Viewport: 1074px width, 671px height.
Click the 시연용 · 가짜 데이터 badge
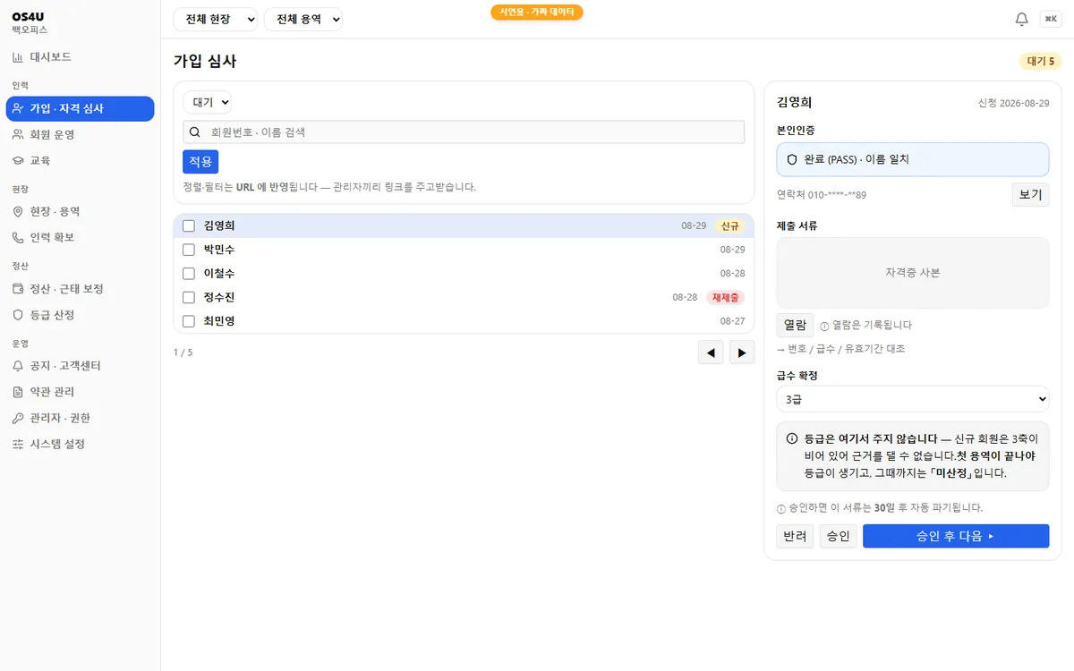(x=537, y=13)
